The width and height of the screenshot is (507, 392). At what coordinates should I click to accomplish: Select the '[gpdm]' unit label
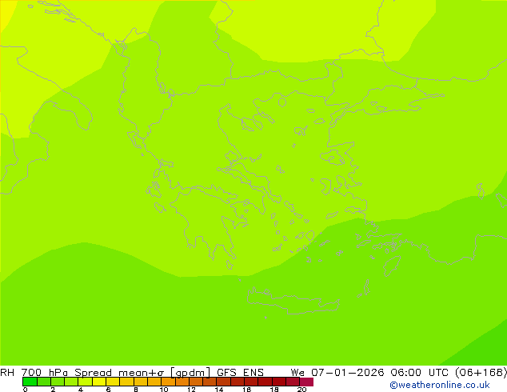coord(190,373)
